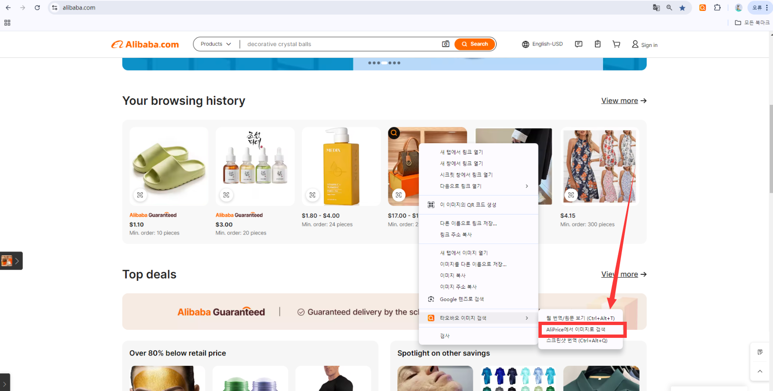
Task: Choose 새 탭에서 이미지 열기
Action: [x=479, y=253]
